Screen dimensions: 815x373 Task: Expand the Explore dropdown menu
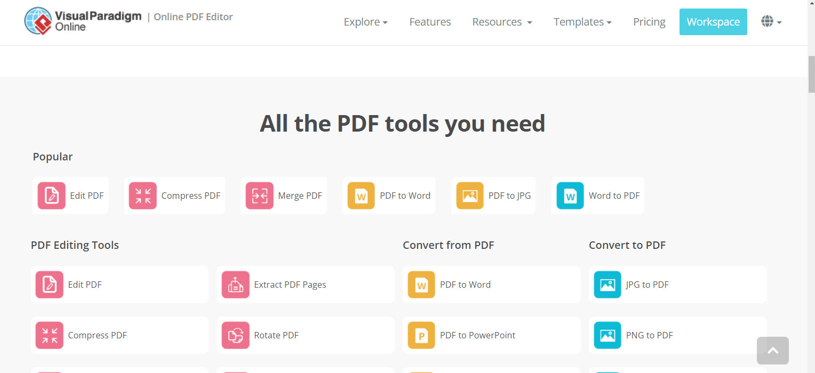(365, 22)
